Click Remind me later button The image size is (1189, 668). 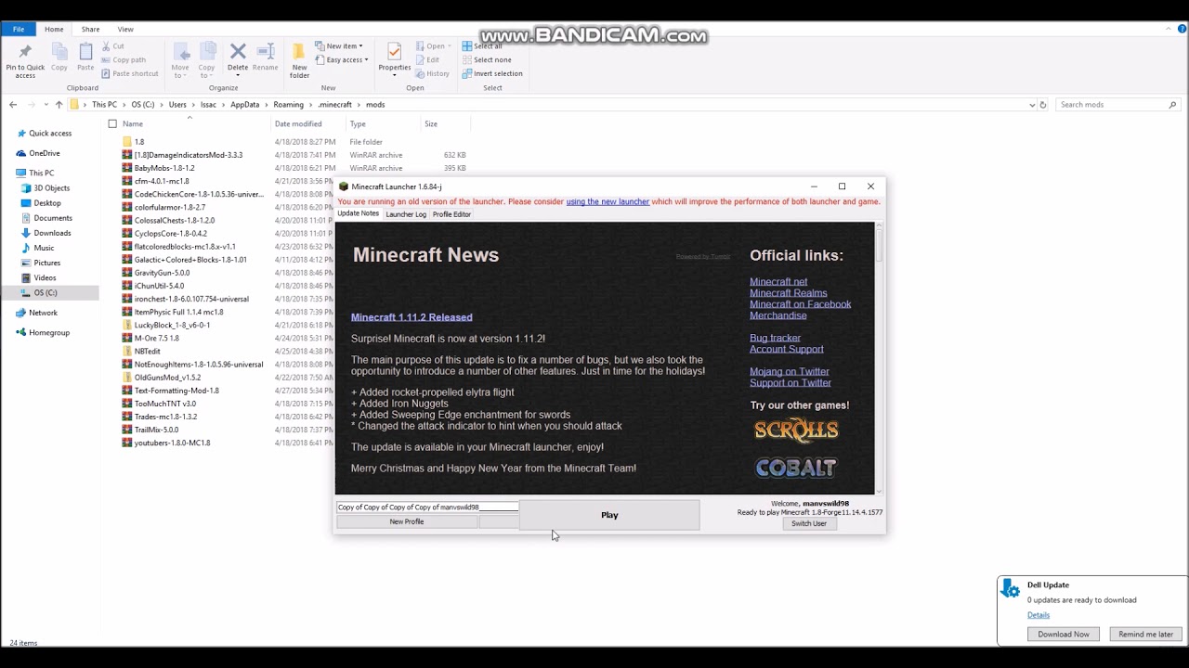[x=1146, y=634]
